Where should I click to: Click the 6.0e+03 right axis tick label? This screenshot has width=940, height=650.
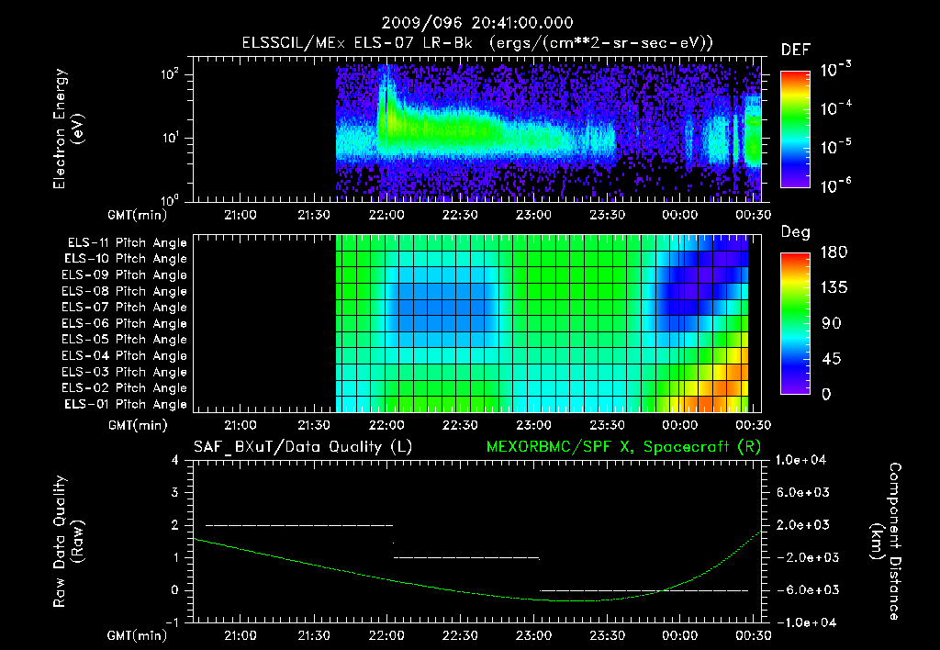pyautogui.click(x=803, y=492)
